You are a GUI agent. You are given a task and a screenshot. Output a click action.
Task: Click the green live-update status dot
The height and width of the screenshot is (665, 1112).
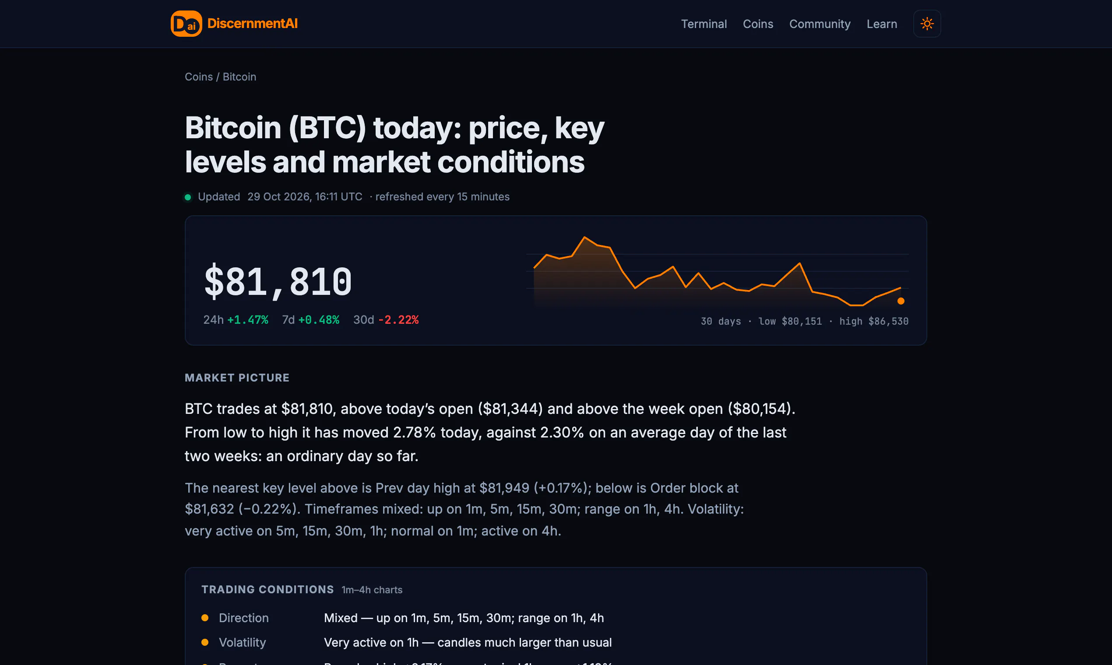(188, 197)
